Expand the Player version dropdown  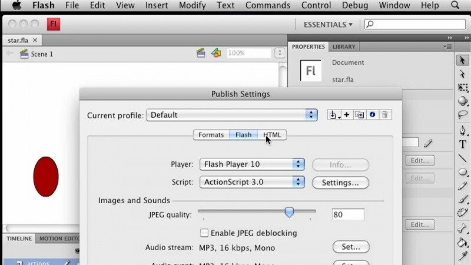pyautogui.click(x=252, y=164)
